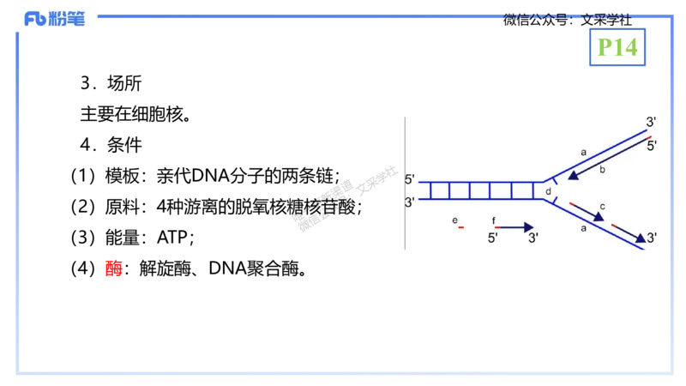Viewport: 686px width, 386px height.
Task: Click the small gray square at diagram's bottom-right
Action: pos(641,251)
